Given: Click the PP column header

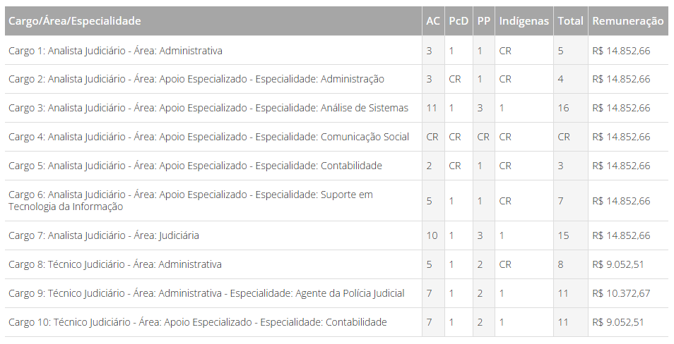Looking at the screenshot, I should (x=484, y=21).
